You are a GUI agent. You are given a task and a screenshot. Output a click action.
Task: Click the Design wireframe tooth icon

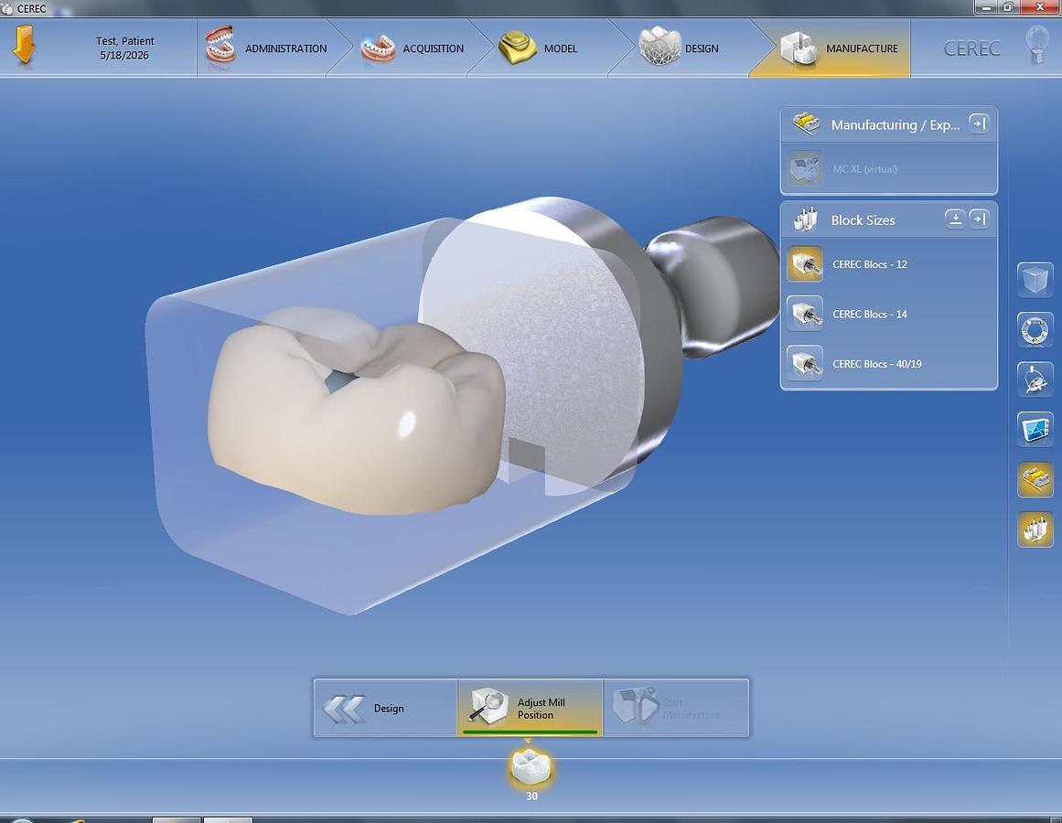click(x=659, y=46)
